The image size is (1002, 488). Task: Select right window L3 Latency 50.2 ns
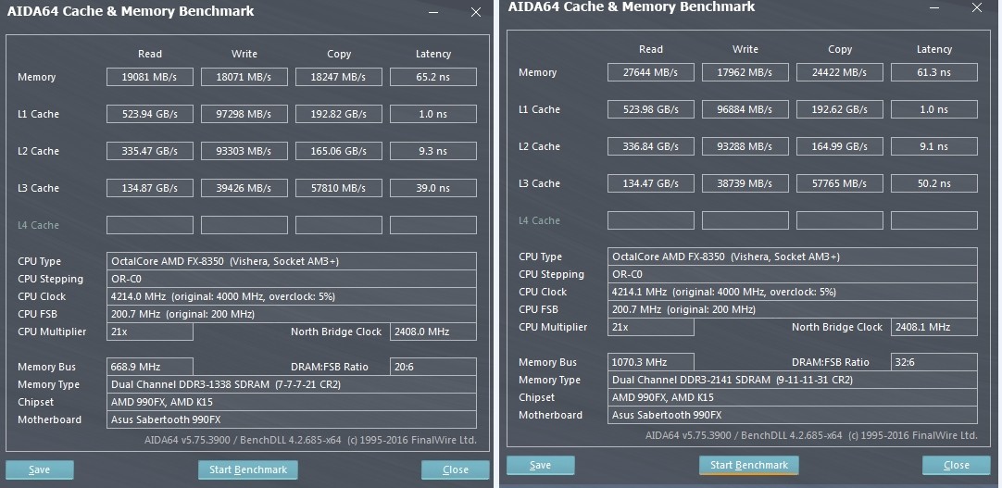click(x=934, y=183)
